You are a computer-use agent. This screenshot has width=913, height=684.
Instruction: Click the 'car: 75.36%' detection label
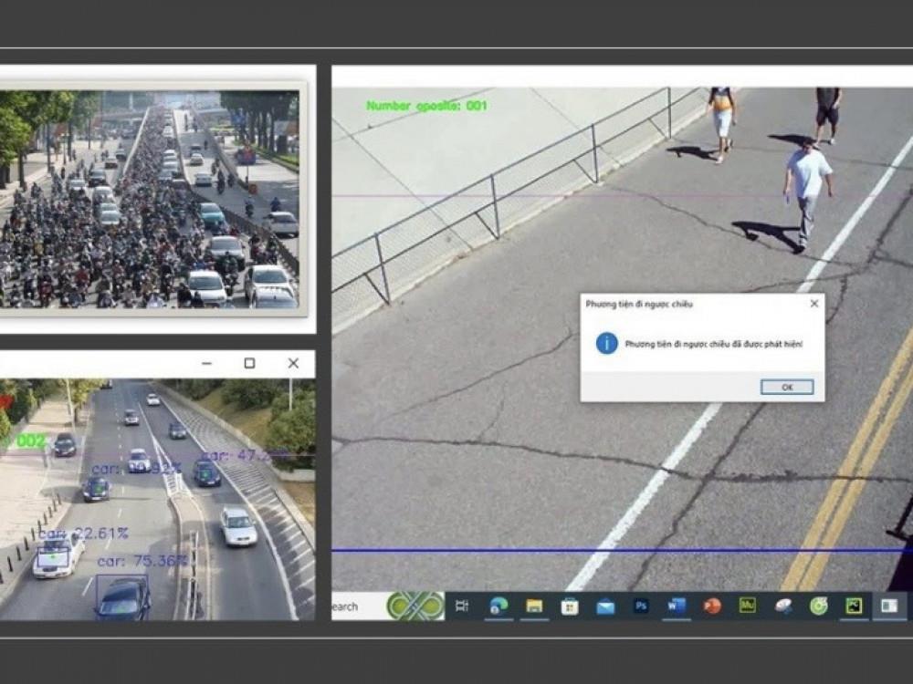(142, 561)
